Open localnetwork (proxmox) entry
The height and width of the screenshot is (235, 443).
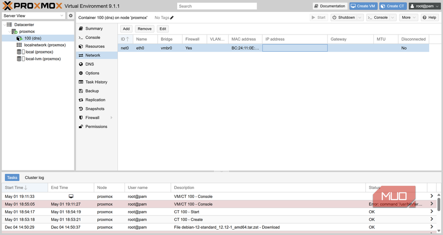coord(45,45)
